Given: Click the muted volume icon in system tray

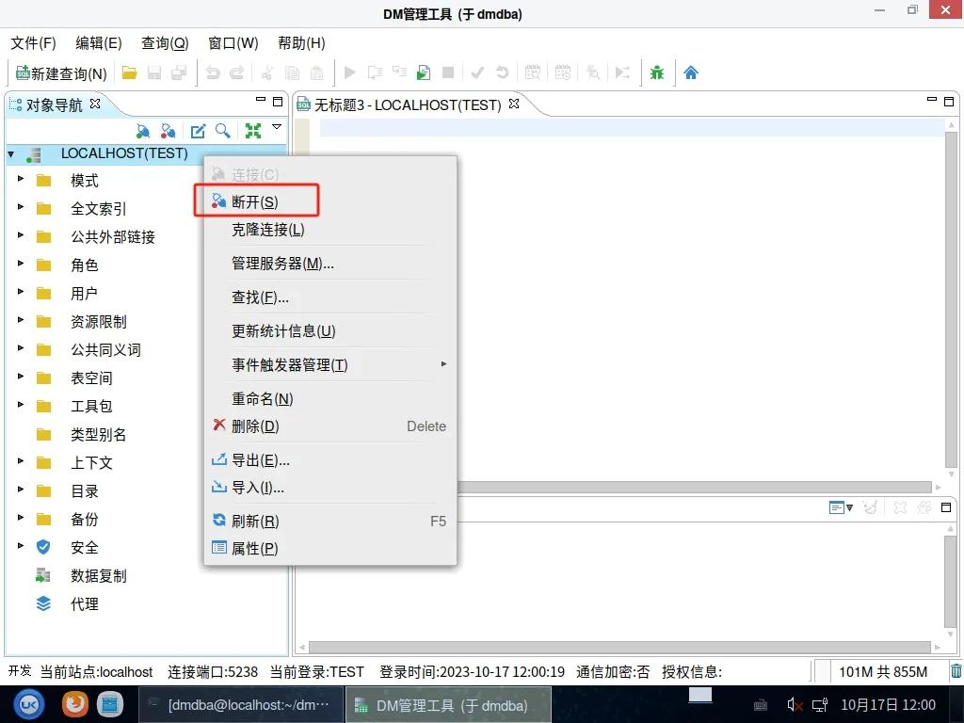Looking at the screenshot, I should [795, 704].
